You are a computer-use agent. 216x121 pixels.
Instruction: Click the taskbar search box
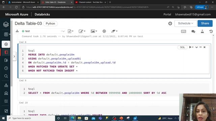[31, 118]
